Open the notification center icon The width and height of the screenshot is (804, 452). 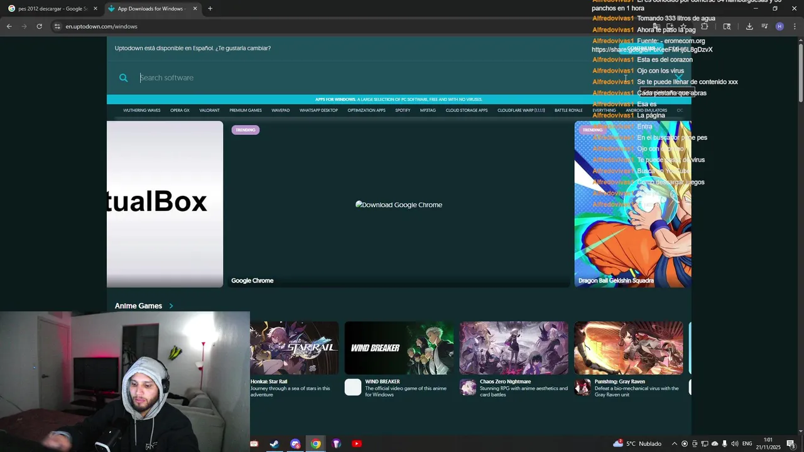pos(791,444)
